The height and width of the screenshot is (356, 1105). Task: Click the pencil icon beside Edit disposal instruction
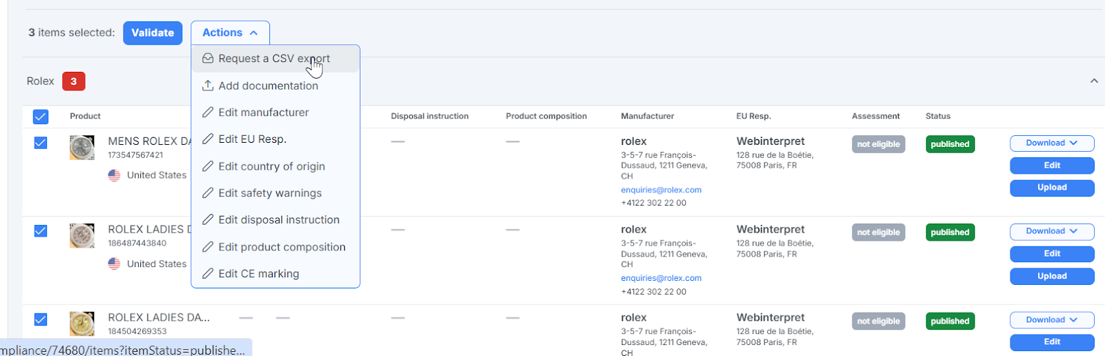click(207, 220)
